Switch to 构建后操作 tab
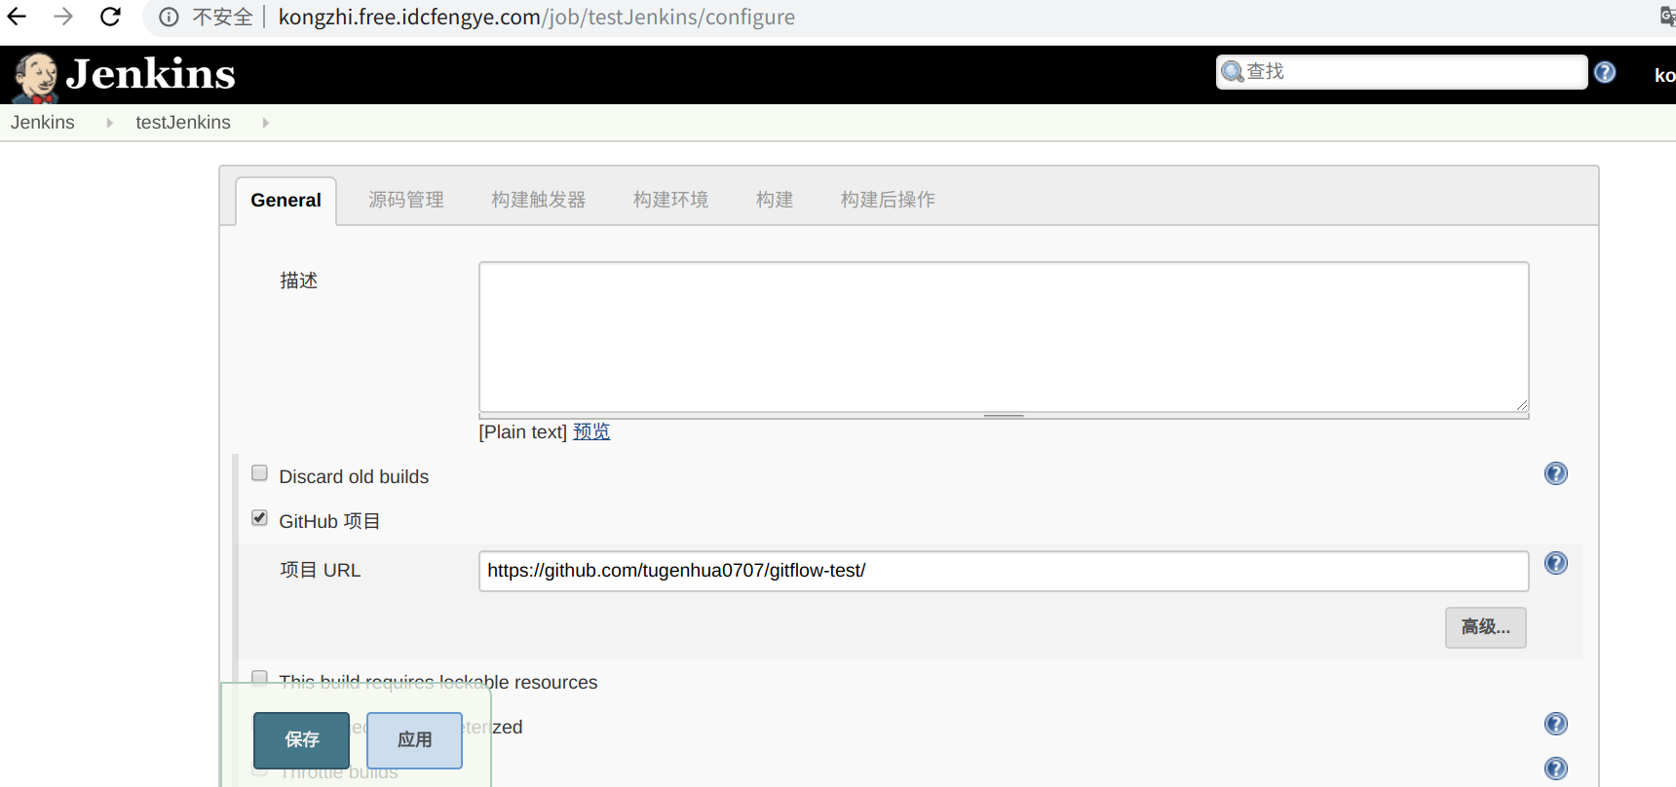The width and height of the screenshot is (1676, 787). click(888, 200)
